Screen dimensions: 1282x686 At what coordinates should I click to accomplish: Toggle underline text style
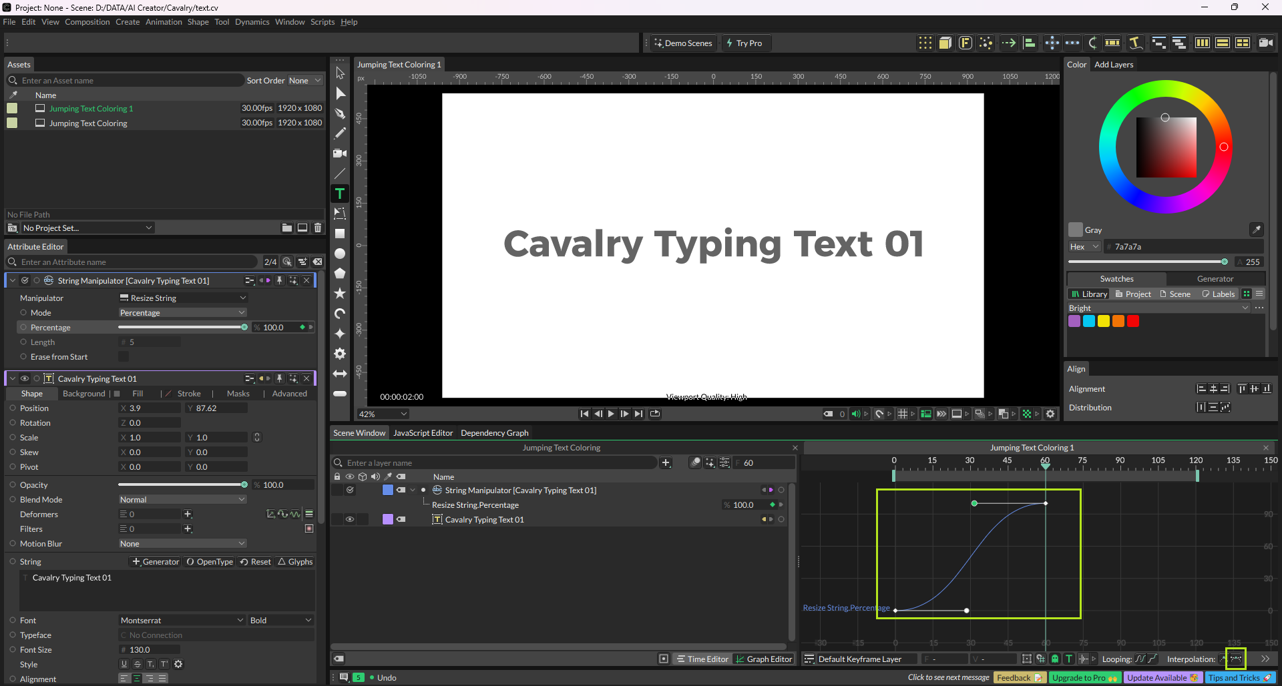click(x=124, y=664)
